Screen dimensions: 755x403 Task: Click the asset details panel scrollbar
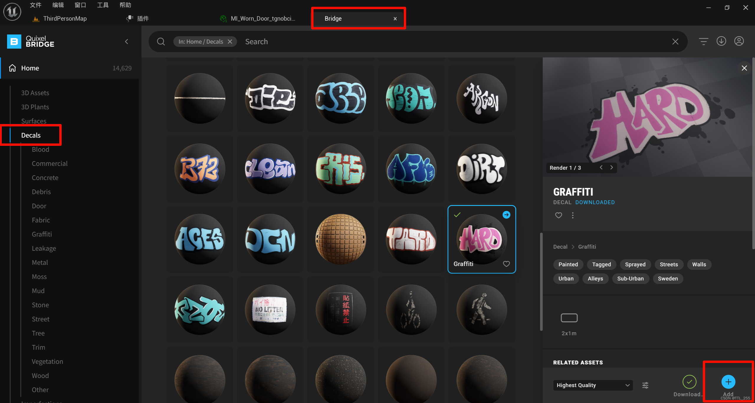tap(753, 153)
